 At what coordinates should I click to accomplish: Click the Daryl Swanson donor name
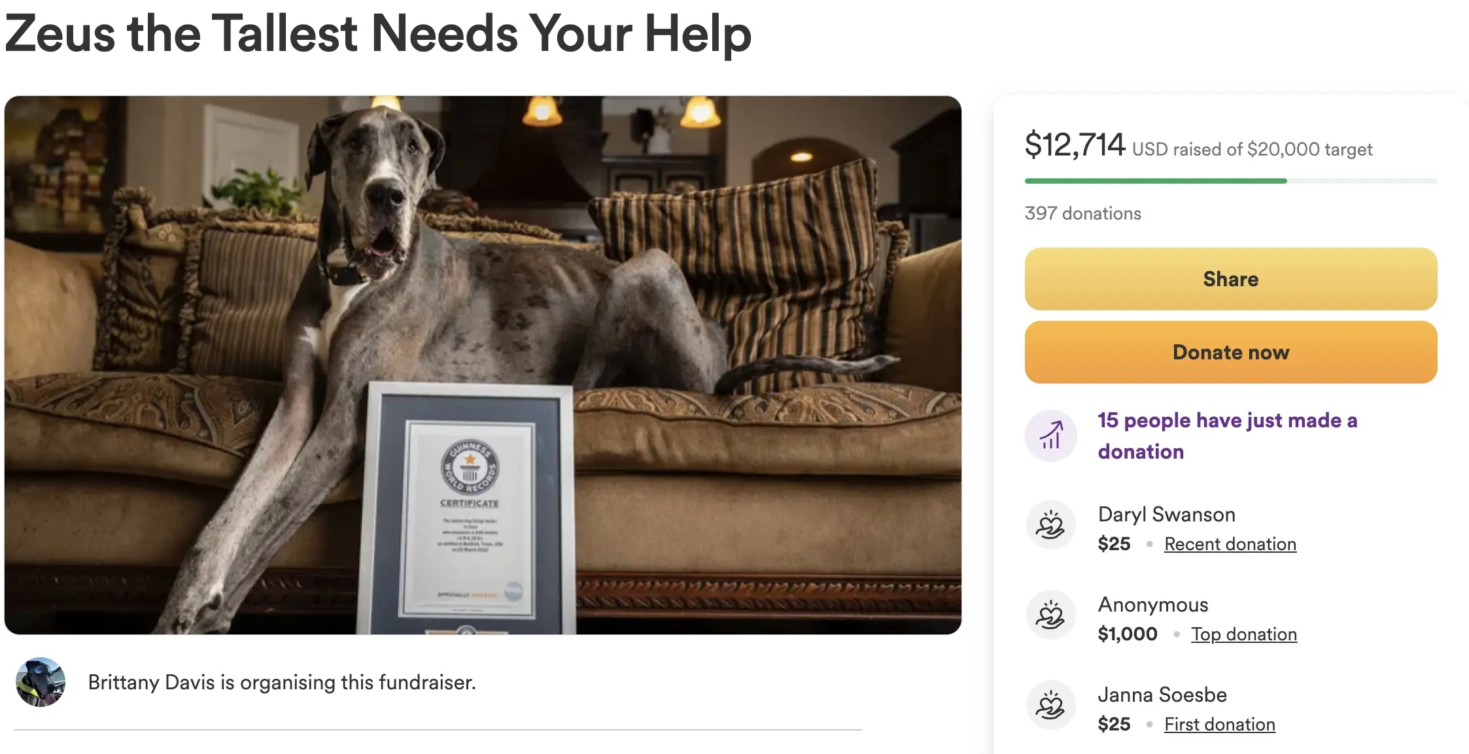1166,515
